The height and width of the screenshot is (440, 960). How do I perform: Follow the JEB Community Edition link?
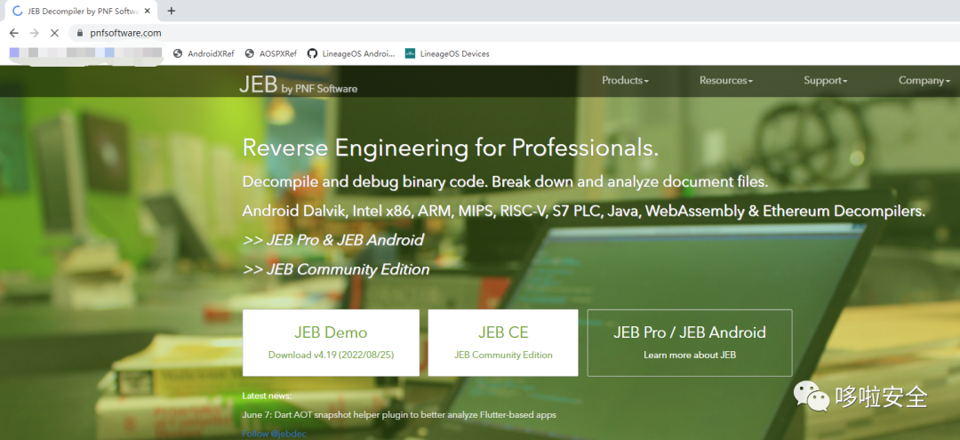[x=336, y=269]
